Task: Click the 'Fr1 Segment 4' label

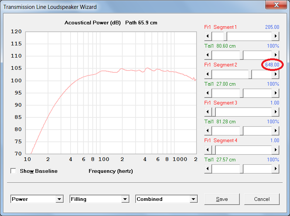Action: (221, 141)
